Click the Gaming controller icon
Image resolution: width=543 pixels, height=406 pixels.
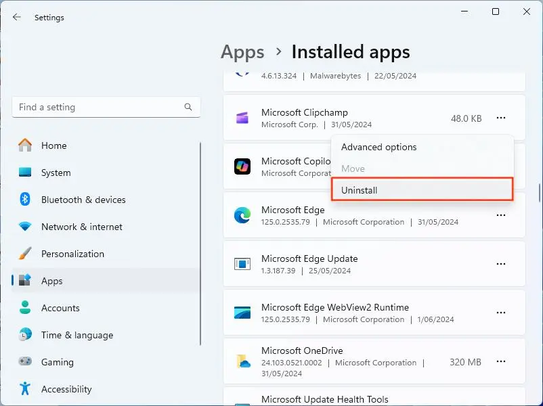point(25,362)
